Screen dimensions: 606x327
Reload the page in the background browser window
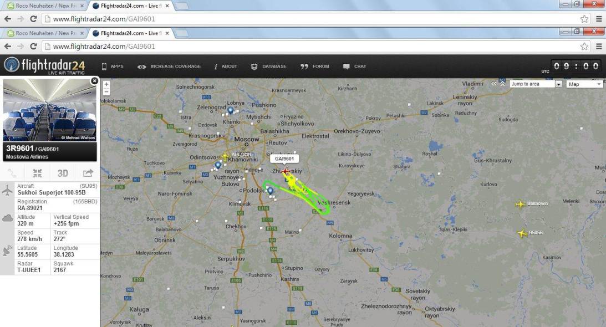(x=34, y=19)
